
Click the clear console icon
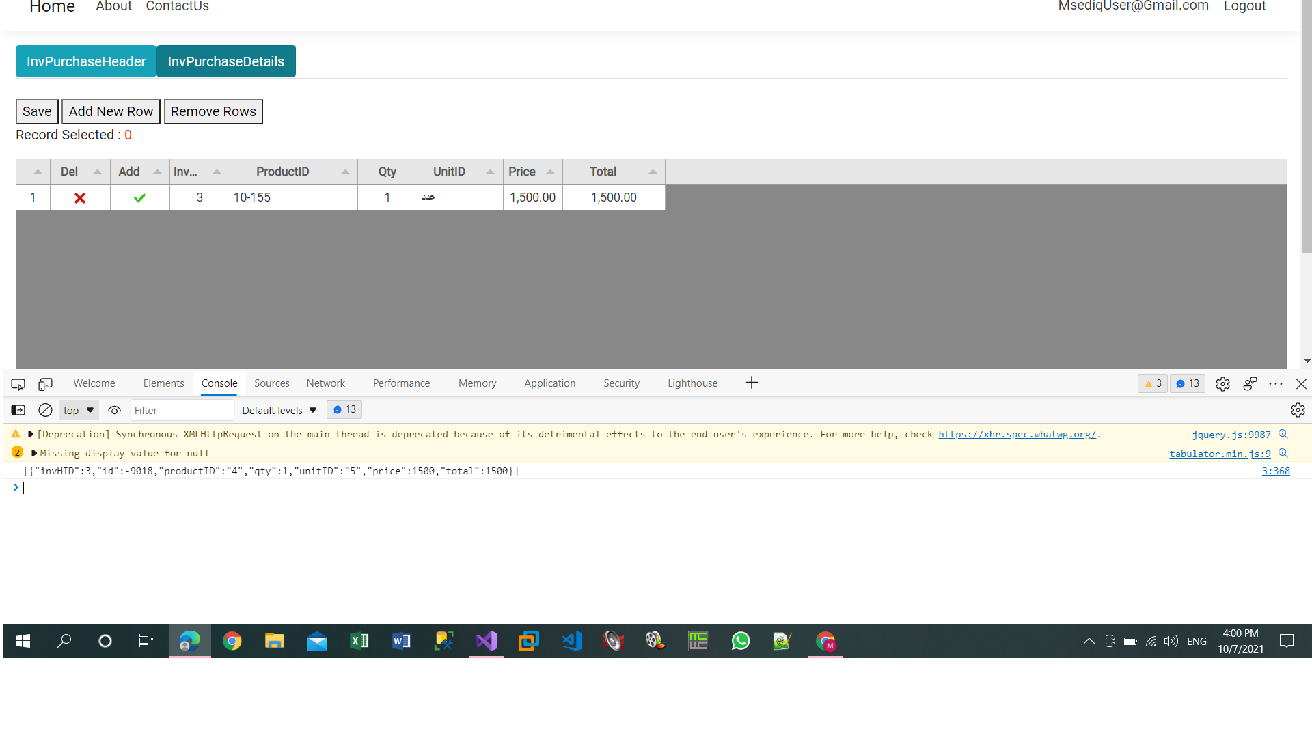click(45, 410)
